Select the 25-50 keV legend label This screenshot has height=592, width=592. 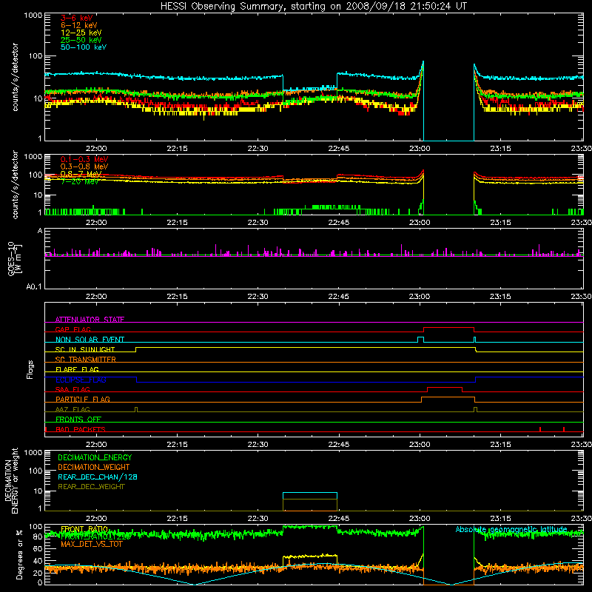81,40
